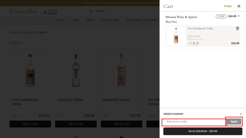Apply the promo code
The image size is (246, 138).
(x=234, y=121)
